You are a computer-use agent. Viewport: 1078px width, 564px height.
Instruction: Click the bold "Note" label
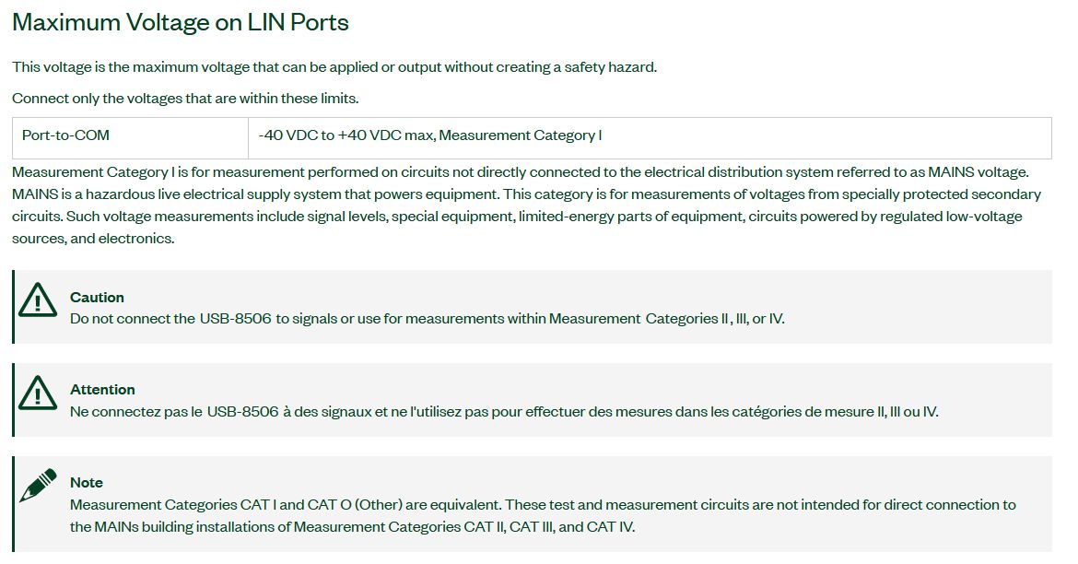[x=87, y=483]
